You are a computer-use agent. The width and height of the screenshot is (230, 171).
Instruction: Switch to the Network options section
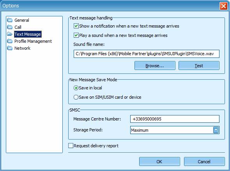(22, 48)
